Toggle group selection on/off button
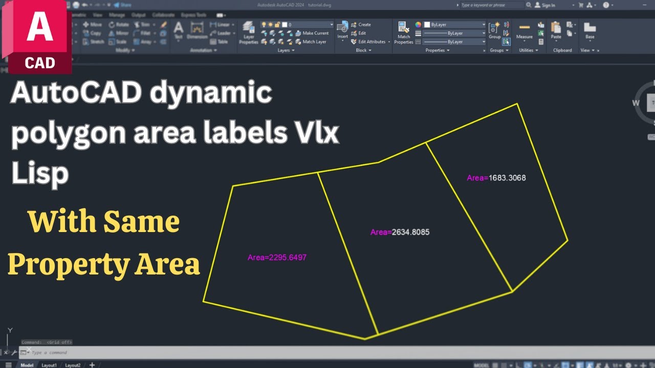655x368 pixels. (506, 41)
